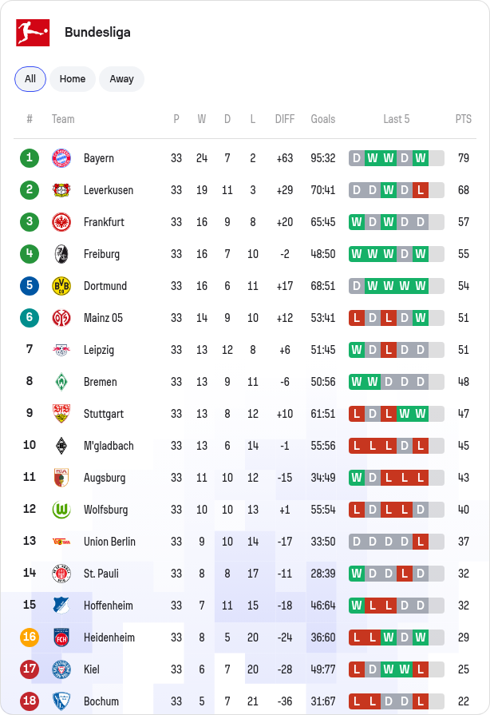Click the Bundesliga title text
The width and height of the screenshot is (490, 715).
point(97,33)
